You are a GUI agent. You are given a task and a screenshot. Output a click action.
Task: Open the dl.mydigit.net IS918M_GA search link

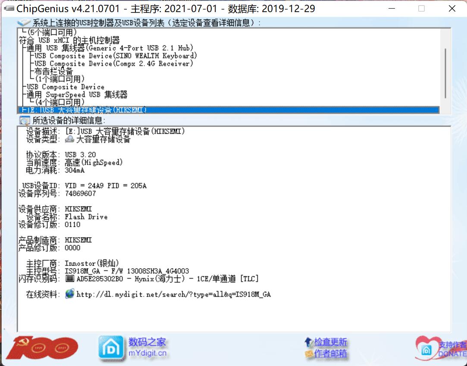[x=174, y=294]
